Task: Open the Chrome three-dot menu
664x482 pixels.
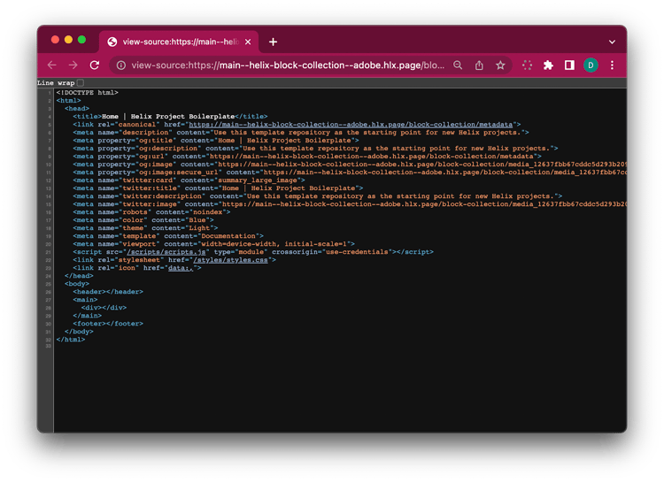Action: point(612,65)
